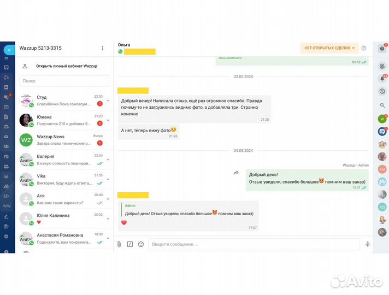Open notifications bell in right sidebar
The width and height of the screenshot is (389, 295).
tap(382, 78)
